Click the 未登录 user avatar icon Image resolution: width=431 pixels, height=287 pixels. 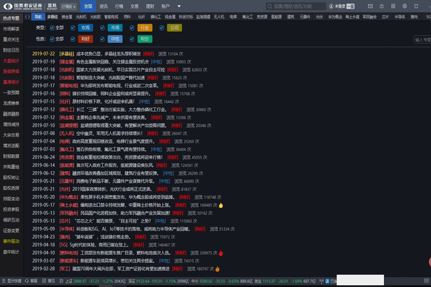[x=331, y=6]
